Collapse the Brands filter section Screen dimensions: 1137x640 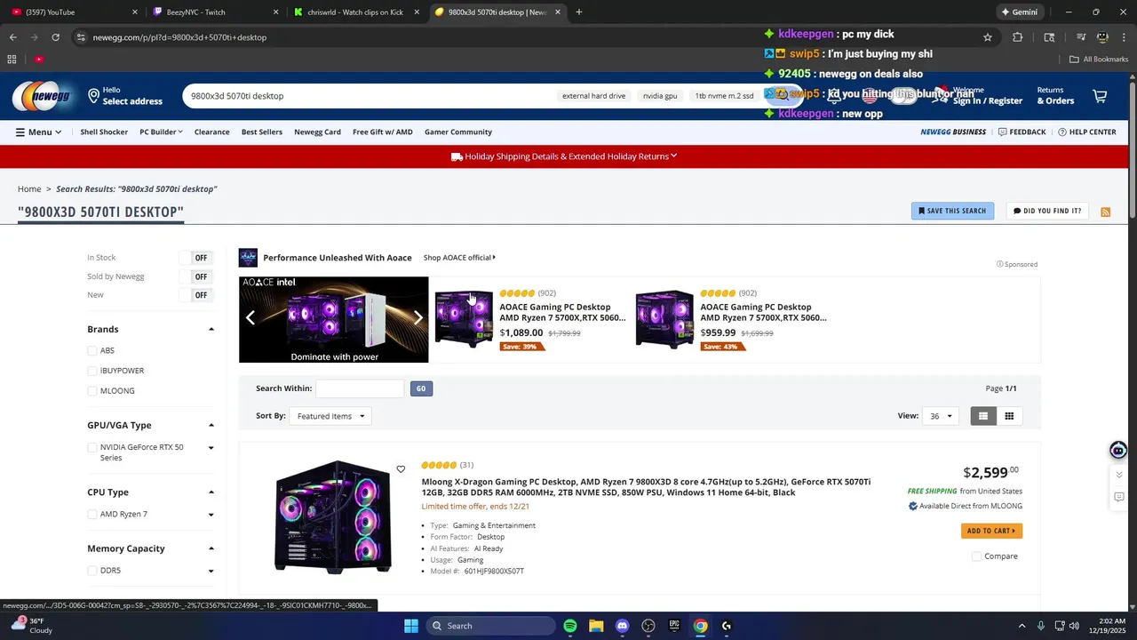(211, 330)
